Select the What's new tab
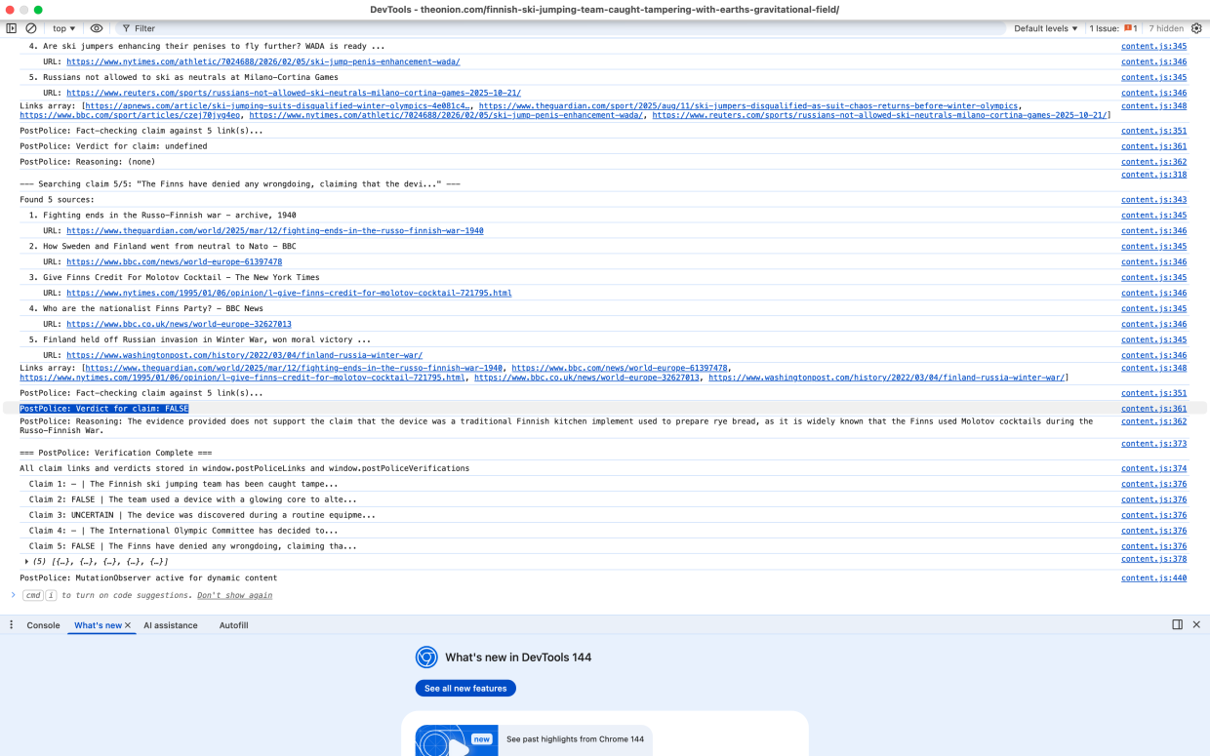The height and width of the screenshot is (756, 1210). coord(98,625)
